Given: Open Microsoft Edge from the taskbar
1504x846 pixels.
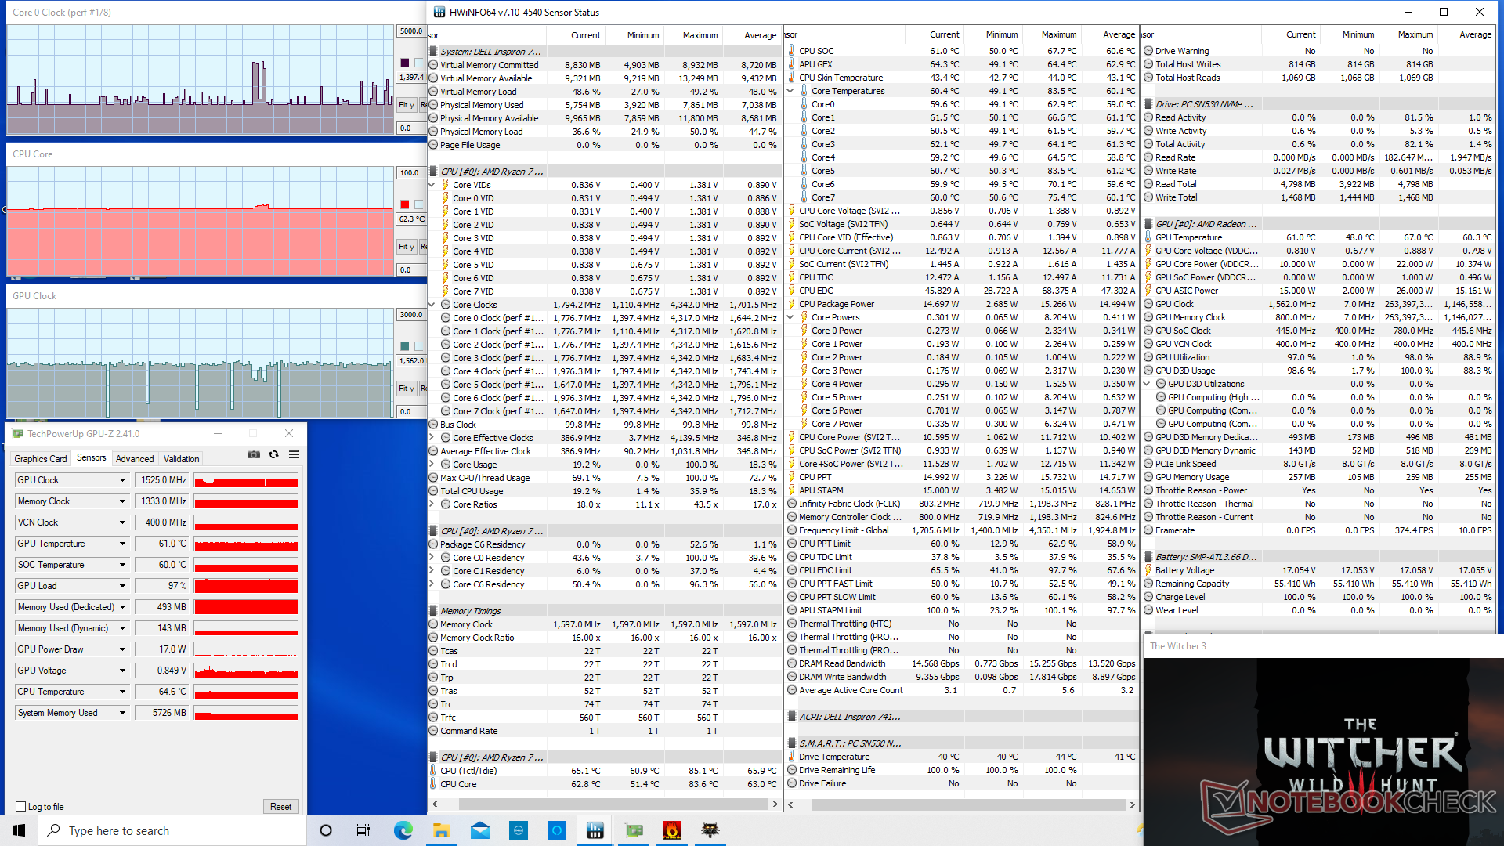Looking at the screenshot, I should 403,830.
